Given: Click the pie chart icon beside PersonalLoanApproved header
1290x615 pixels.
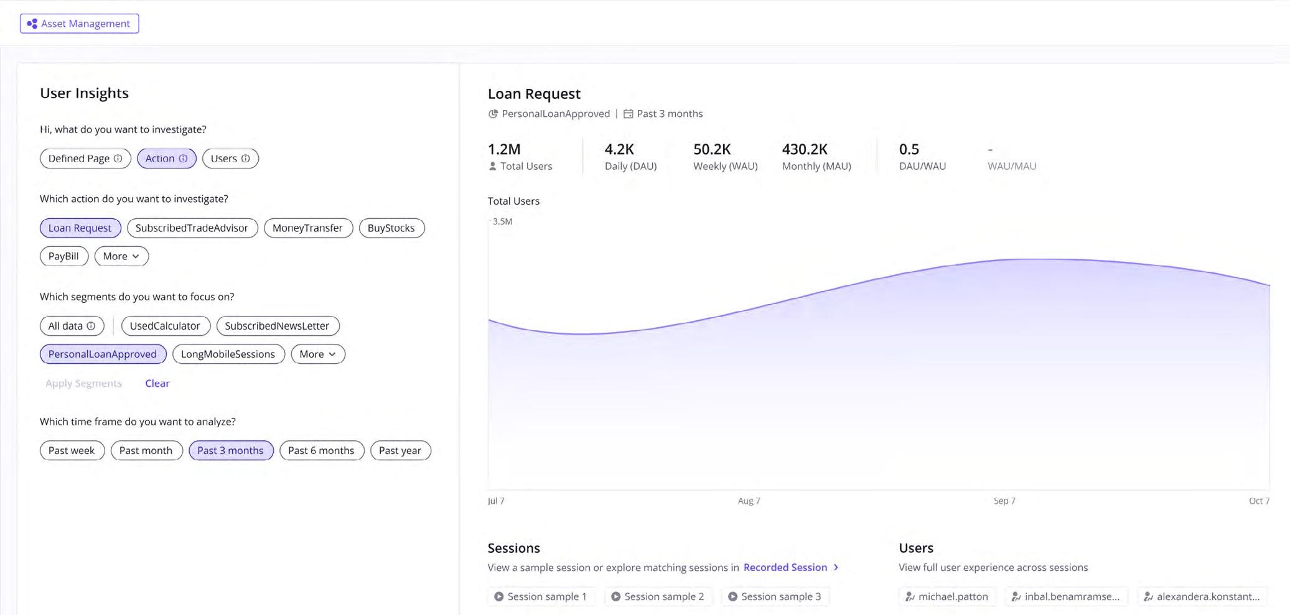Looking at the screenshot, I should pyautogui.click(x=493, y=114).
